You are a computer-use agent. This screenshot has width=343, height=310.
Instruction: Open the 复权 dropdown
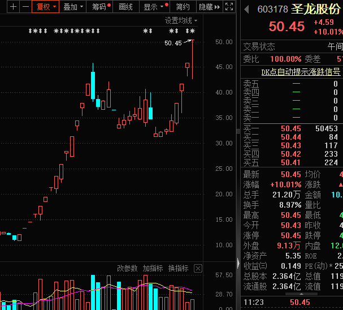(46, 7)
